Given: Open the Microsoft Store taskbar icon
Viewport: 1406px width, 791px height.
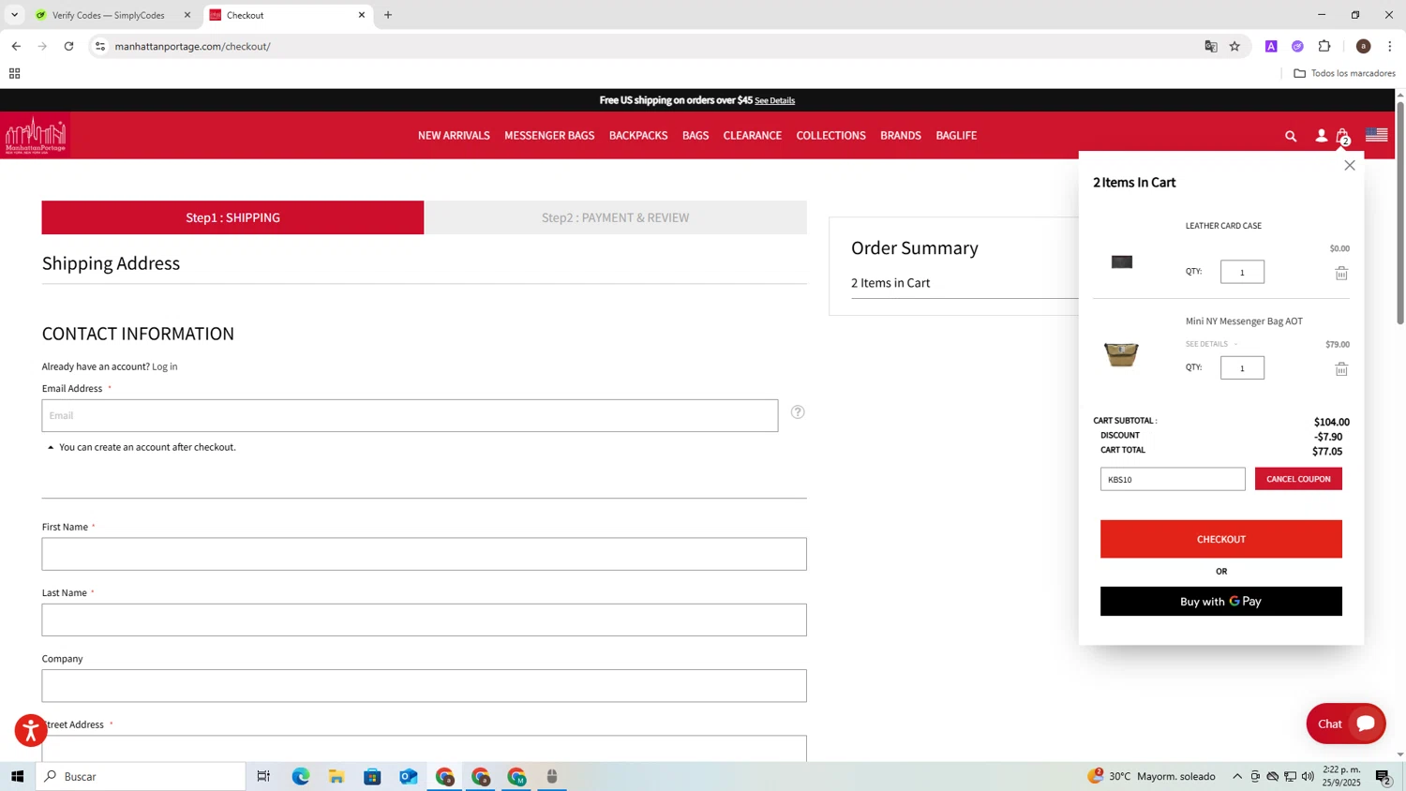Looking at the screenshot, I should tap(372, 776).
